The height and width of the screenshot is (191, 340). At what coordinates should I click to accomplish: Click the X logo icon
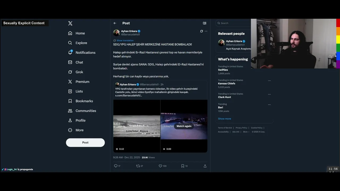(x=70, y=23)
